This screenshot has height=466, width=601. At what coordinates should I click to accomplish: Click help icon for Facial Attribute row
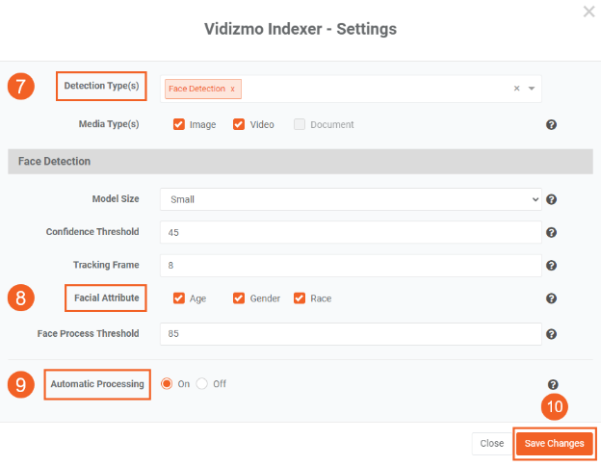point(552,298)
